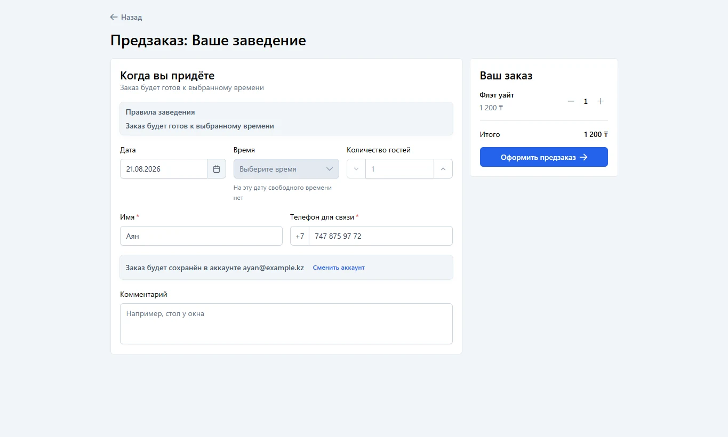Click the Правила заведения heading
The image size is (728, 437).
pos(160,112)
